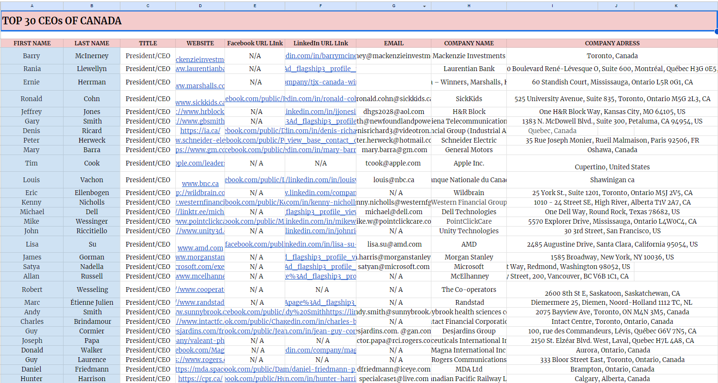Open Barry McInerney's LinkedIn link

(x=321, y=56)
